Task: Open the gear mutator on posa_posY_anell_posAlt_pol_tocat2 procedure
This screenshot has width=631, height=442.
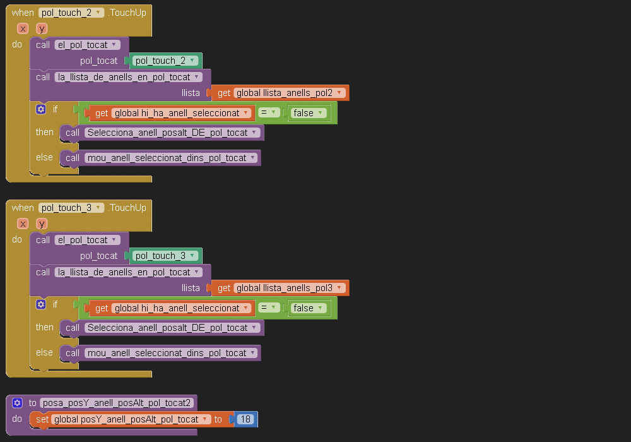Action: tap(17, 403)
